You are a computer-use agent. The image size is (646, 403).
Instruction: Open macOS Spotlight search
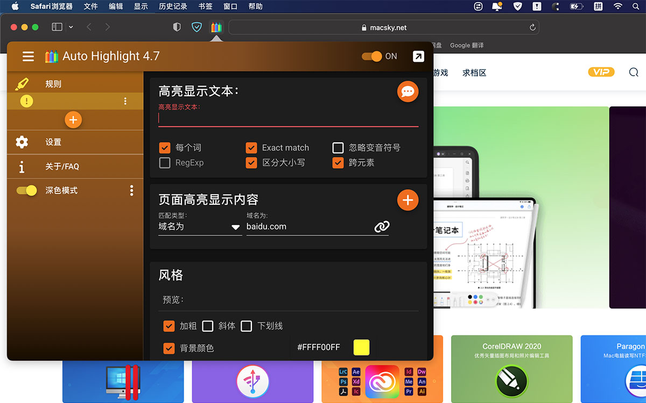click(x=636, y=6)
